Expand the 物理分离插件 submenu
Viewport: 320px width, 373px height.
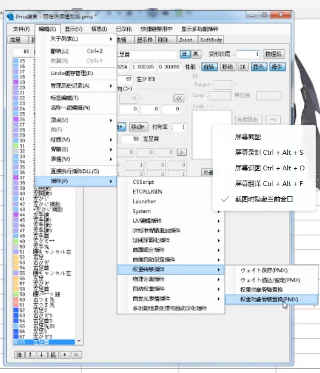(171, 279)
